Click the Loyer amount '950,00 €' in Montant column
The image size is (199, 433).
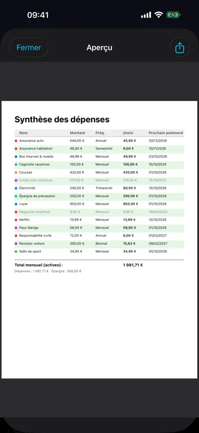(77, 204)
